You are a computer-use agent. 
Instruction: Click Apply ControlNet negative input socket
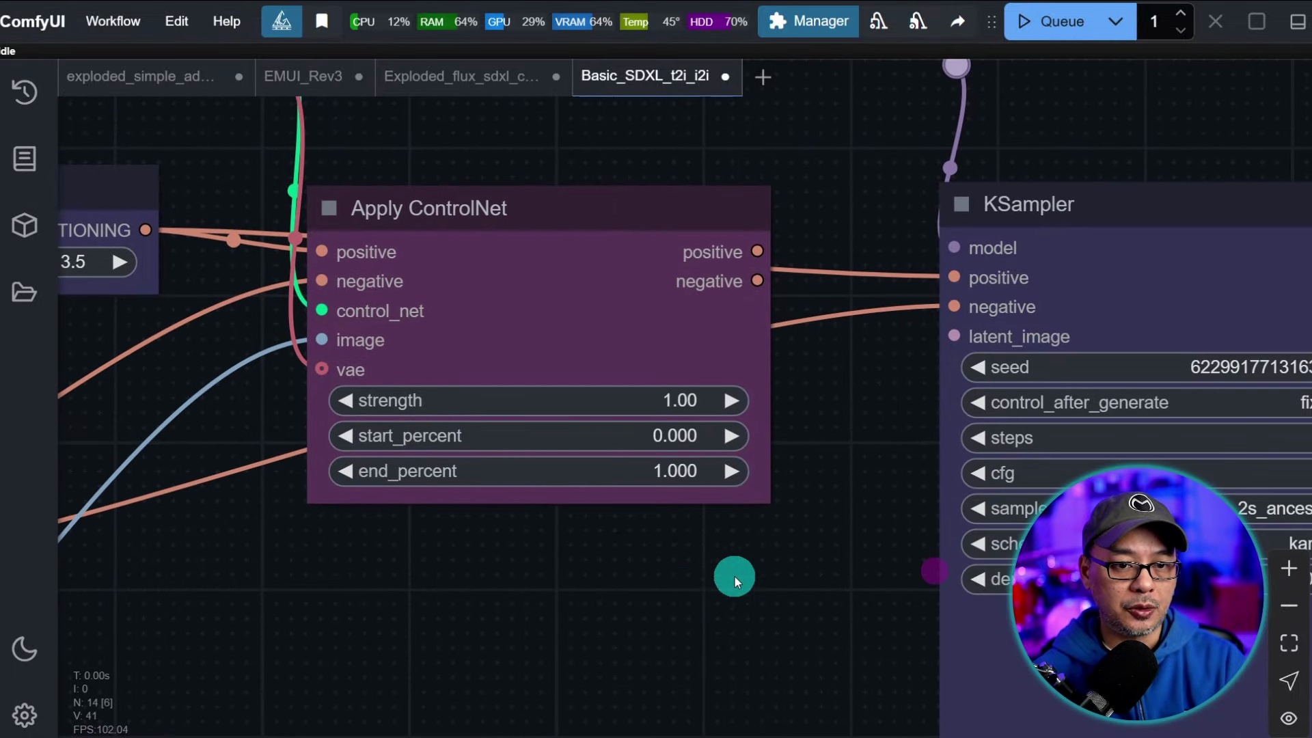322,280
